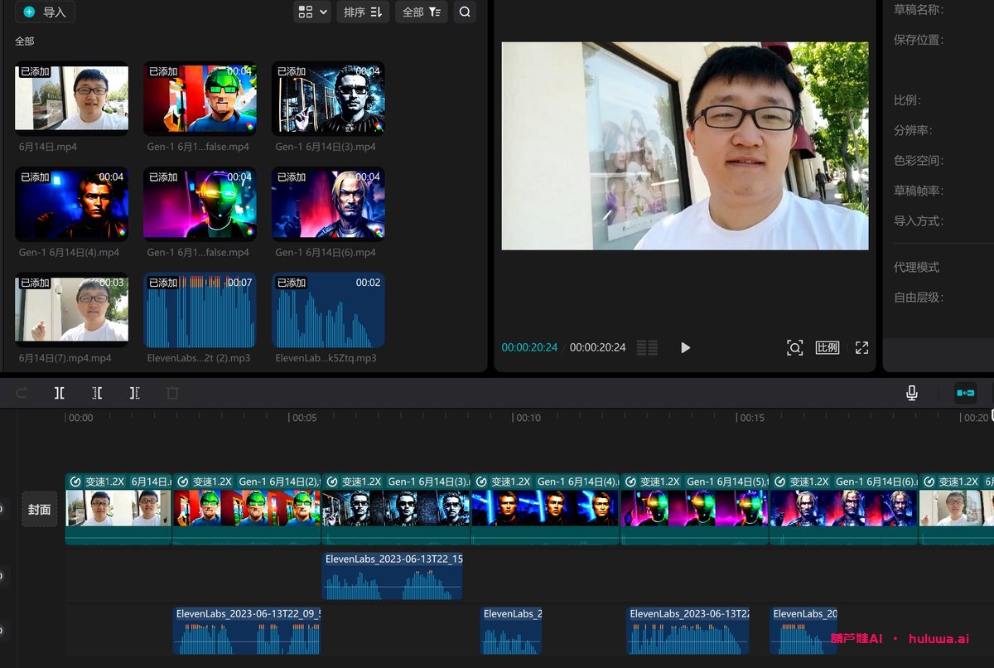Split clip using first bracket icon in toolbar
This screenshot has height=668, width=994.
pyautogui.click(x=59, y=392)
